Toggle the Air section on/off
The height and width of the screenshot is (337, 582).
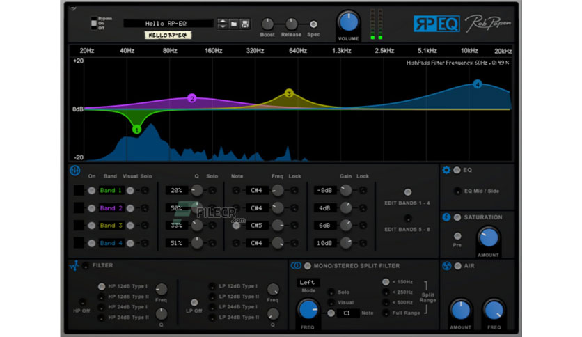click(457, 266)
